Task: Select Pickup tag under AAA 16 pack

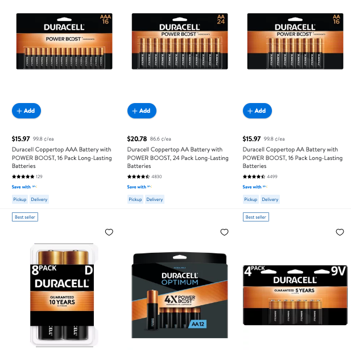Action: (x=20, y=199)
